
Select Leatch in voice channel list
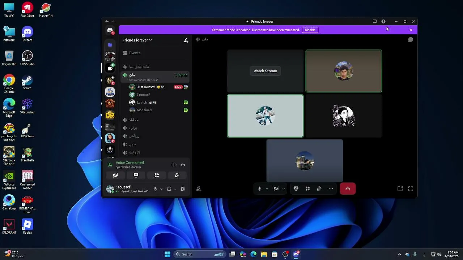(x=158, y=103)
